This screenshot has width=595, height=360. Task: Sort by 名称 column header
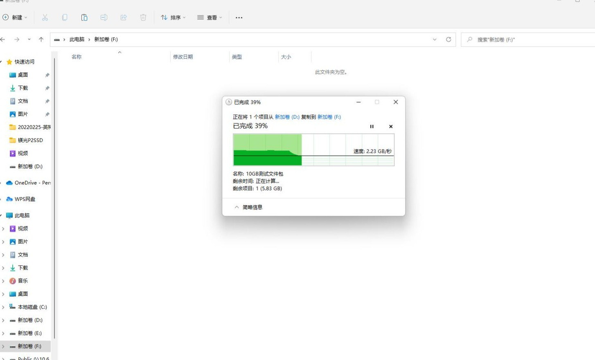tap(77, 57)
